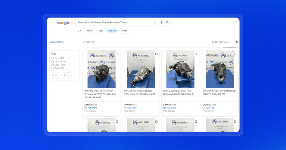
Task: Bookmark the fourth listing in second row
Action: point(235,122)
